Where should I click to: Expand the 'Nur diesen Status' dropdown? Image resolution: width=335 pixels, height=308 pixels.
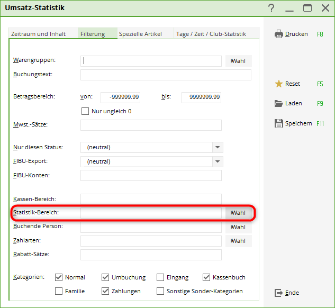pos(217,147)
